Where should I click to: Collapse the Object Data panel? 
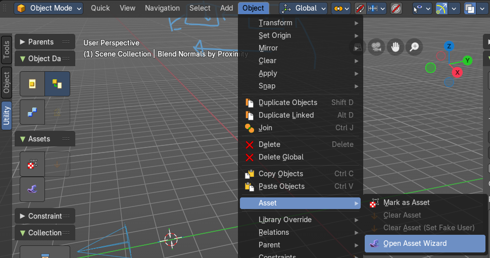(44, 59)
